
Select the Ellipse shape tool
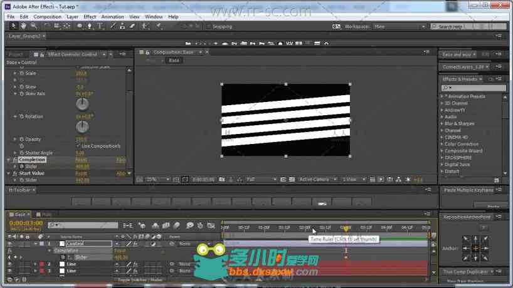80,26
